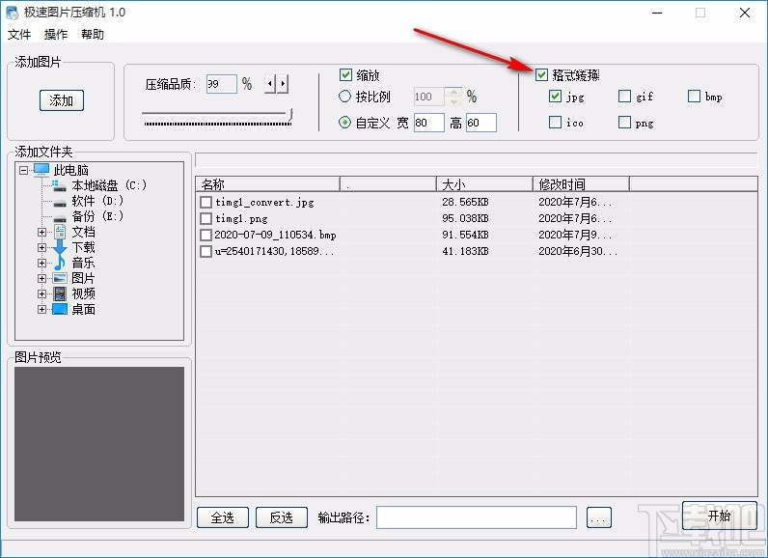Click the 开始 start button
Viewport: 768px width, 558px height.
[720, 516]
